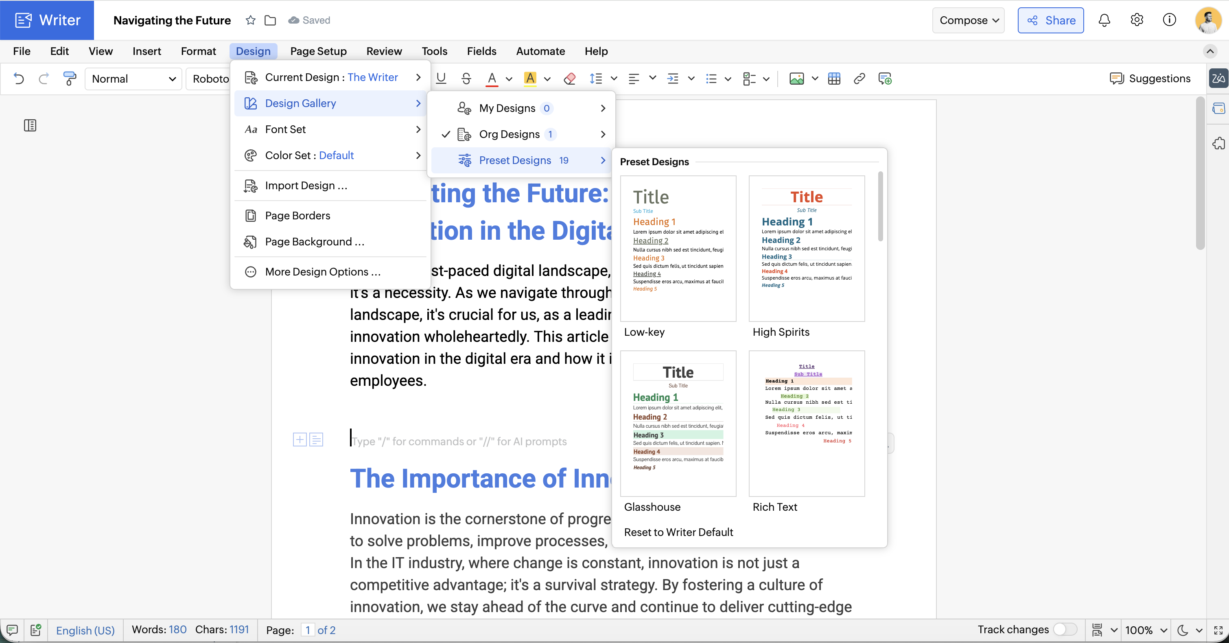Insert a table from the toolbar
Viewport: 1229px width, 643px height.
pyautogui.click(x=834, y=79)
